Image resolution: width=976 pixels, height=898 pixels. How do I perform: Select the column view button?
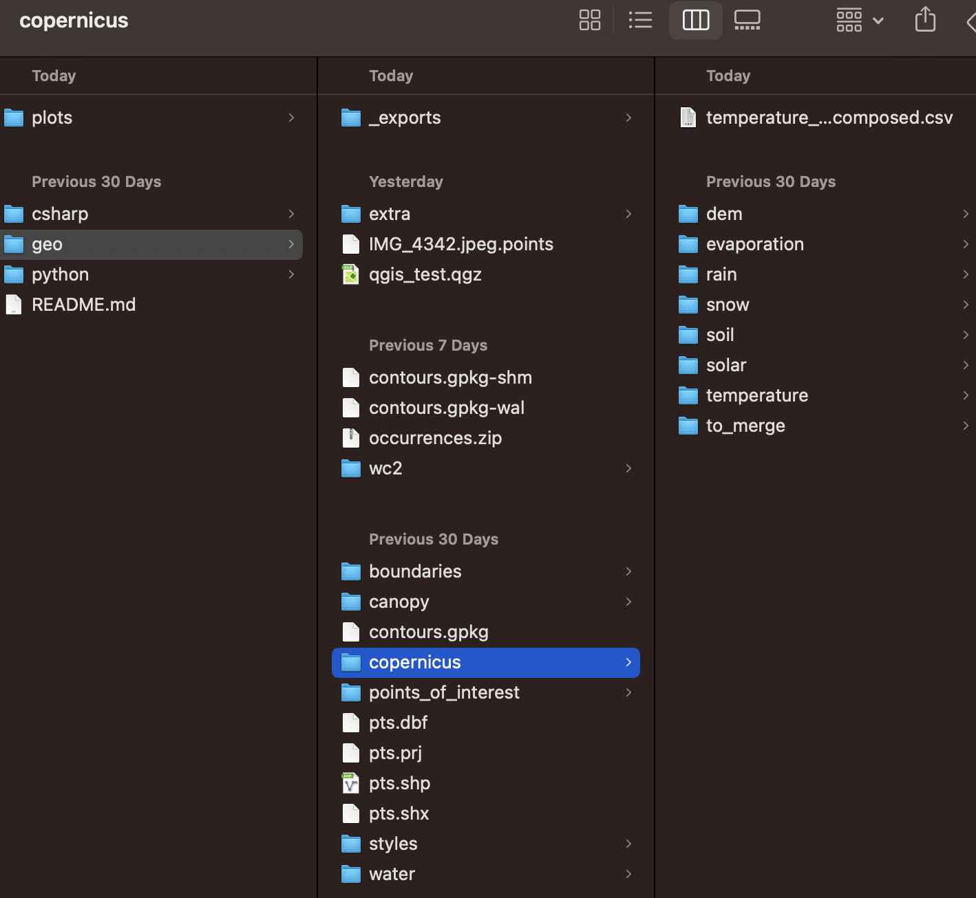(695, 20)
